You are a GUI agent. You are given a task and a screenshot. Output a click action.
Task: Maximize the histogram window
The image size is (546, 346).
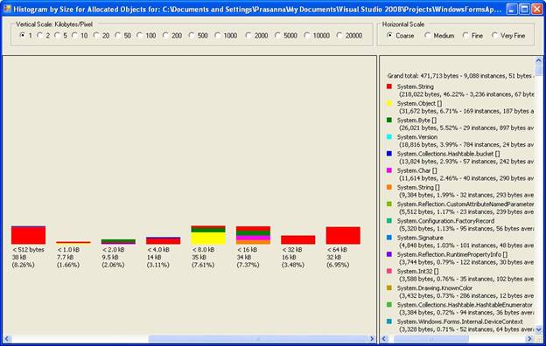click(x=524, y=10)
